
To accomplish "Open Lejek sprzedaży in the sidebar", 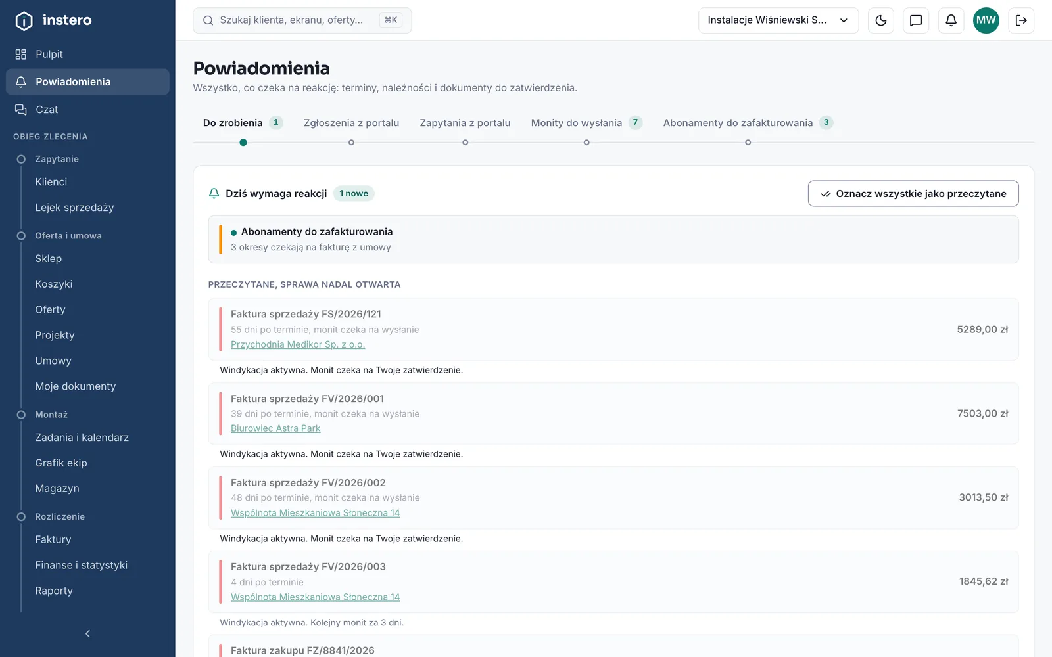I will (74, 208).
